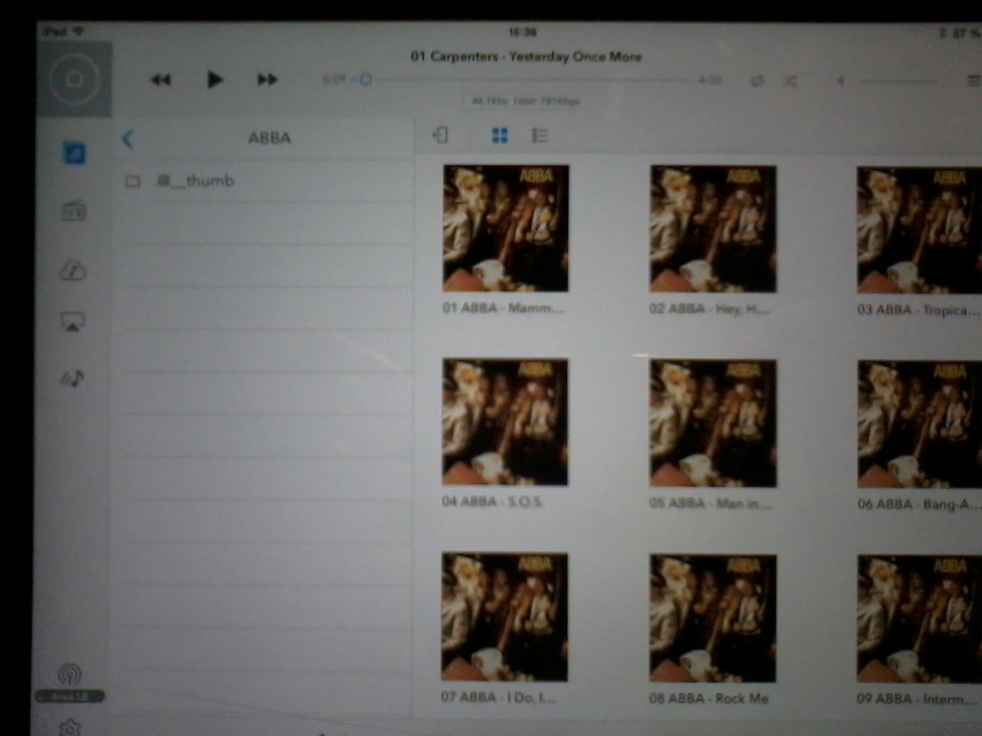982x736 pixels.
Task: Play track 04 ABBA - S.O.S.
Action: (x=505, y=422)
